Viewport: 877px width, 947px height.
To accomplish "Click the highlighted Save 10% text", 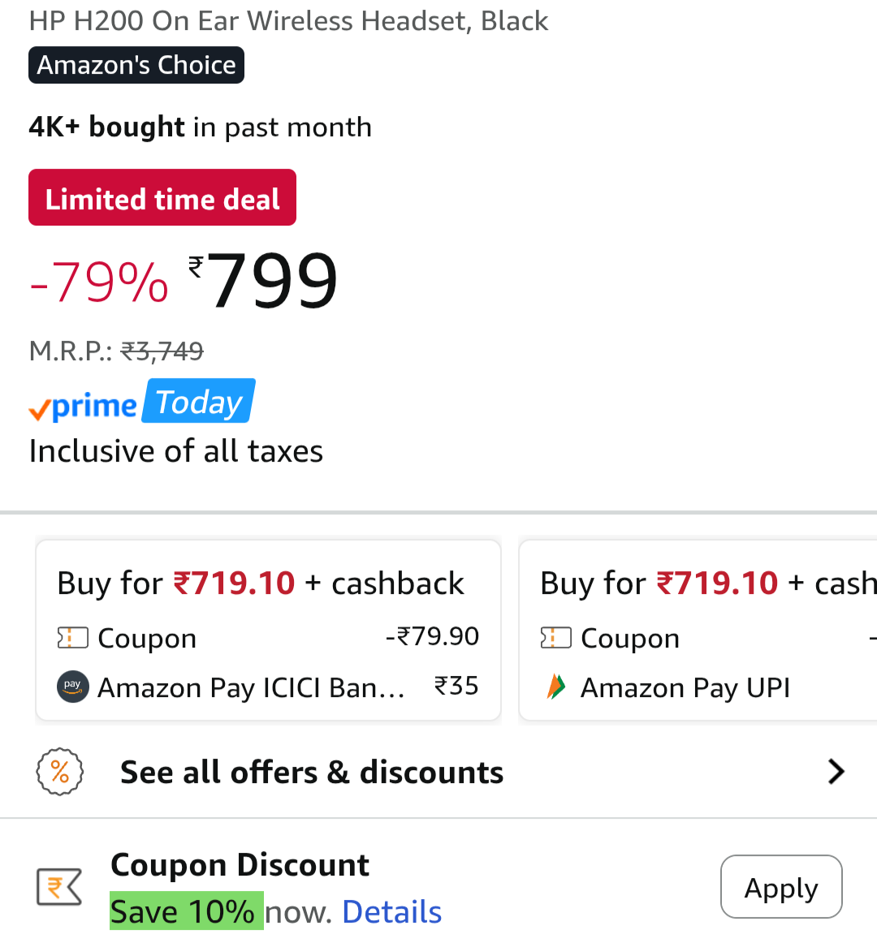I will click(x=185, y=911).
